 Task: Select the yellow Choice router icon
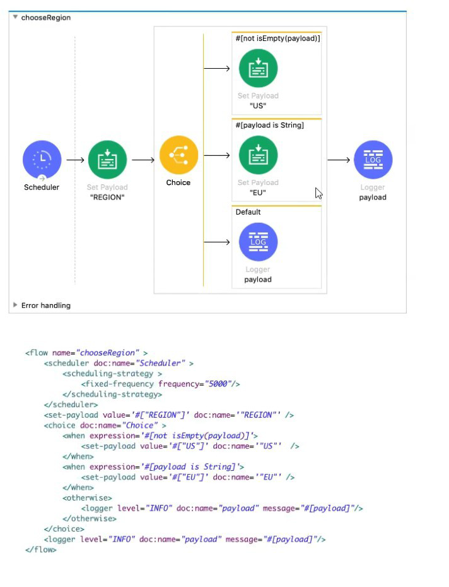point(178,155)
